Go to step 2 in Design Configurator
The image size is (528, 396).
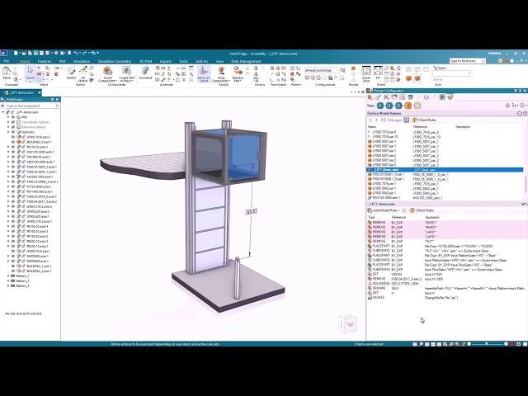pyautogui.click(x=389, y=106)
